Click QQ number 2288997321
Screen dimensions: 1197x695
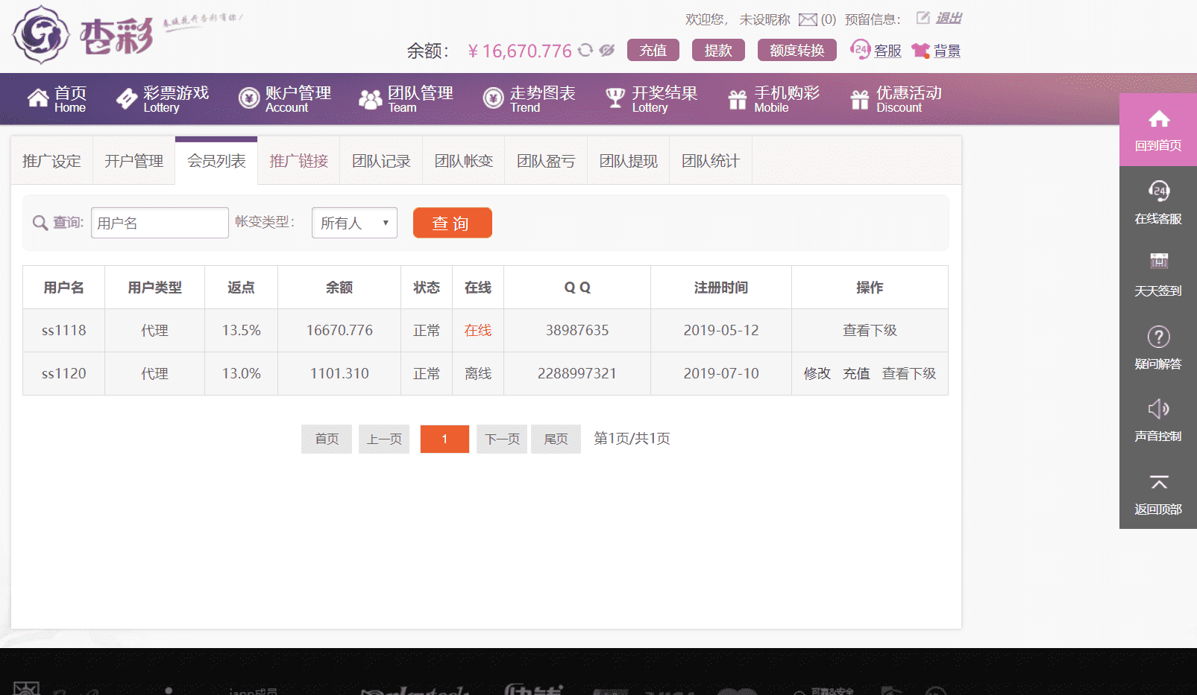coord(577,373)
